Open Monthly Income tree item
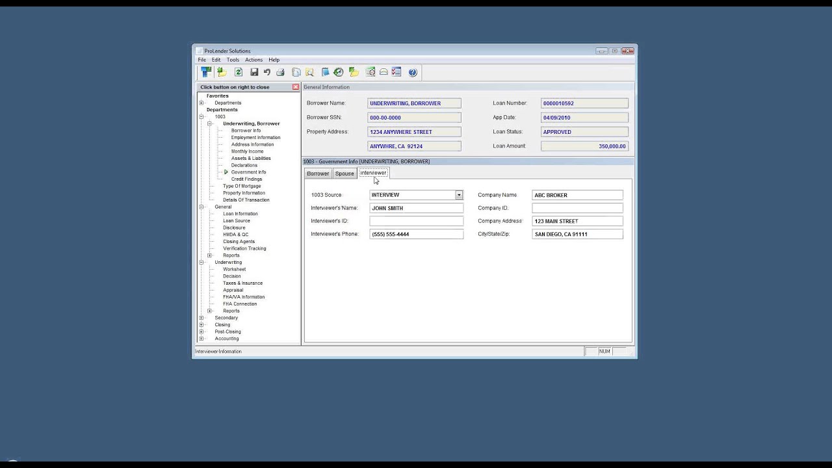832x468 pixels. coord(247,151)
